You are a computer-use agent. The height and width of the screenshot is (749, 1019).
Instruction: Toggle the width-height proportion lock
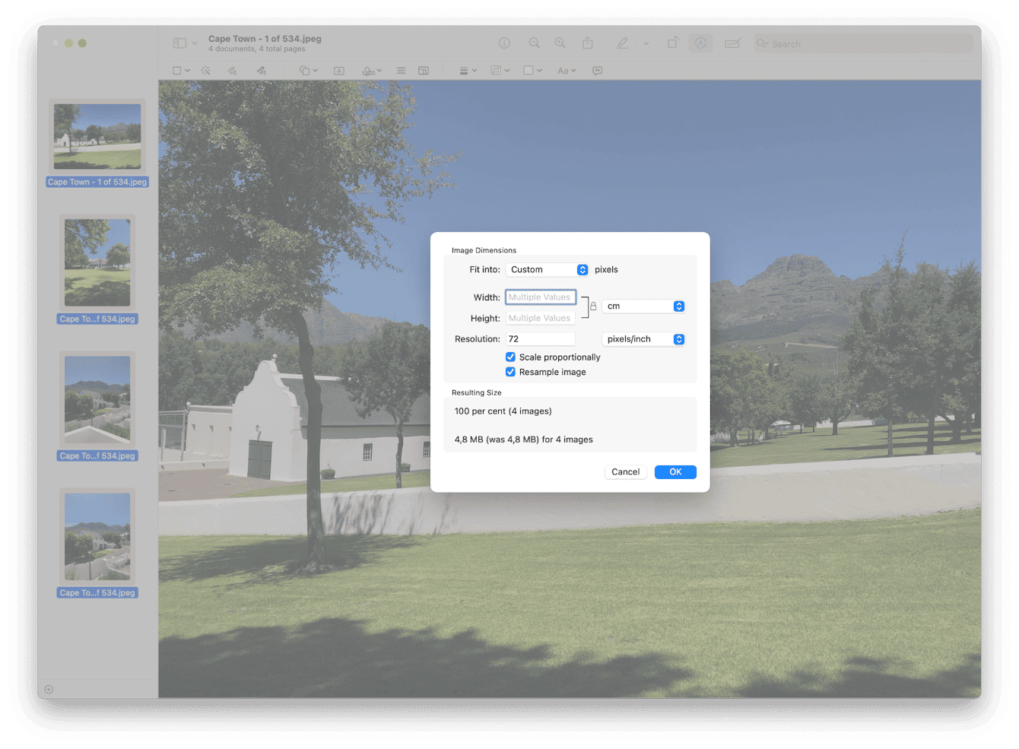pos(593,306)
